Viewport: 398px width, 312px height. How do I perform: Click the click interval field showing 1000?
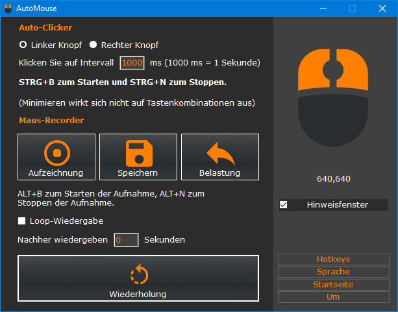click(x=132, y=63)
